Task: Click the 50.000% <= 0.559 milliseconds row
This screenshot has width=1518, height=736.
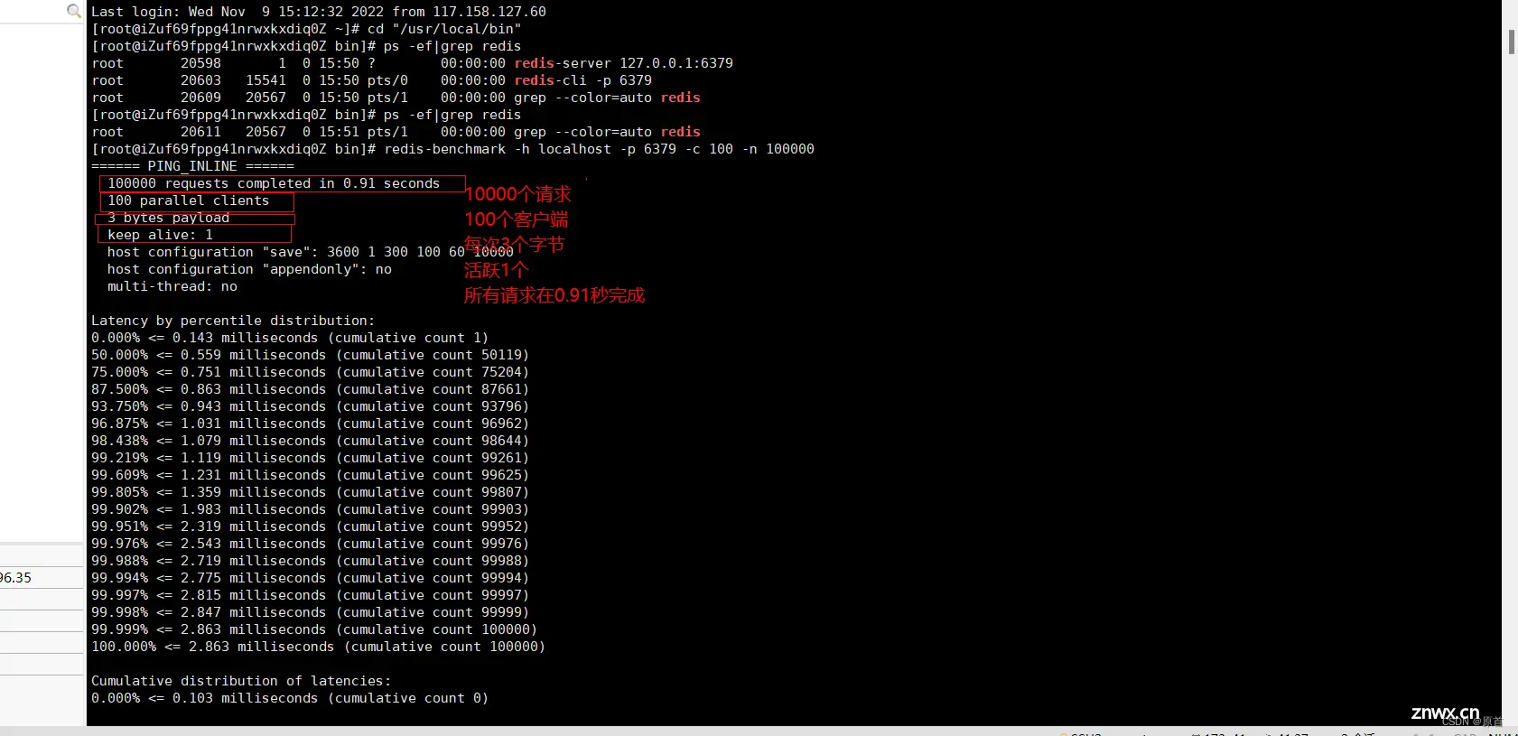Action: click(311, 355)
